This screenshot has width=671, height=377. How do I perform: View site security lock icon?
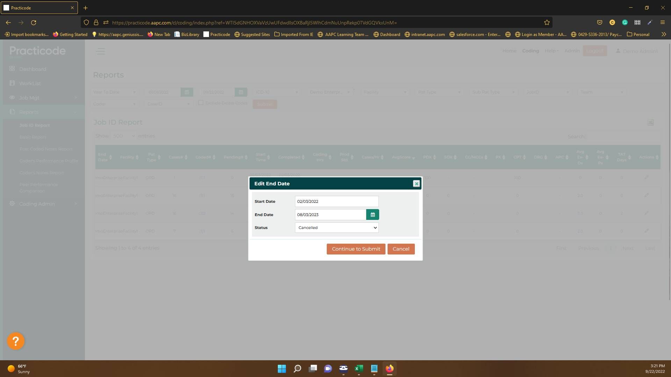coord(96,22)
